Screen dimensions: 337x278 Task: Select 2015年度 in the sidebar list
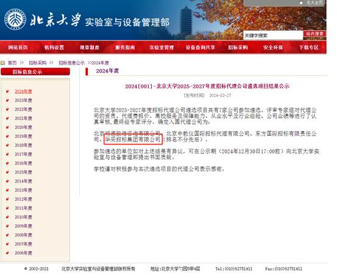[23, 172]
